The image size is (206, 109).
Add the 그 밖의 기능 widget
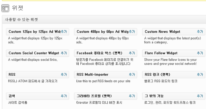pyautogui.click(x=200, y=96)
